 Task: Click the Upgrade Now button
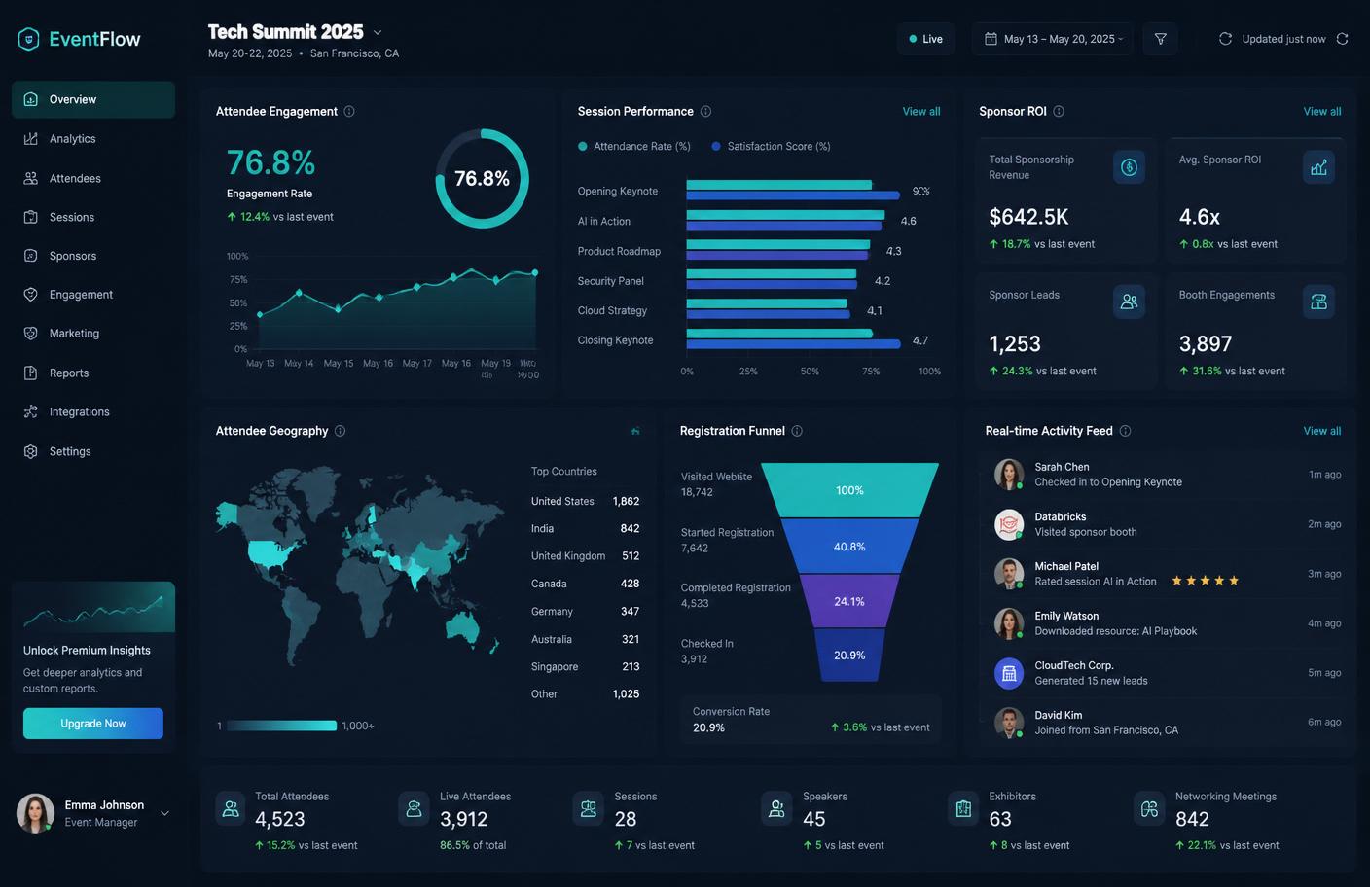pos(93,724)
